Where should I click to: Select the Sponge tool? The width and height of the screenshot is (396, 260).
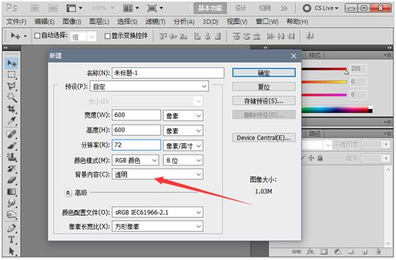click(11, 215)
